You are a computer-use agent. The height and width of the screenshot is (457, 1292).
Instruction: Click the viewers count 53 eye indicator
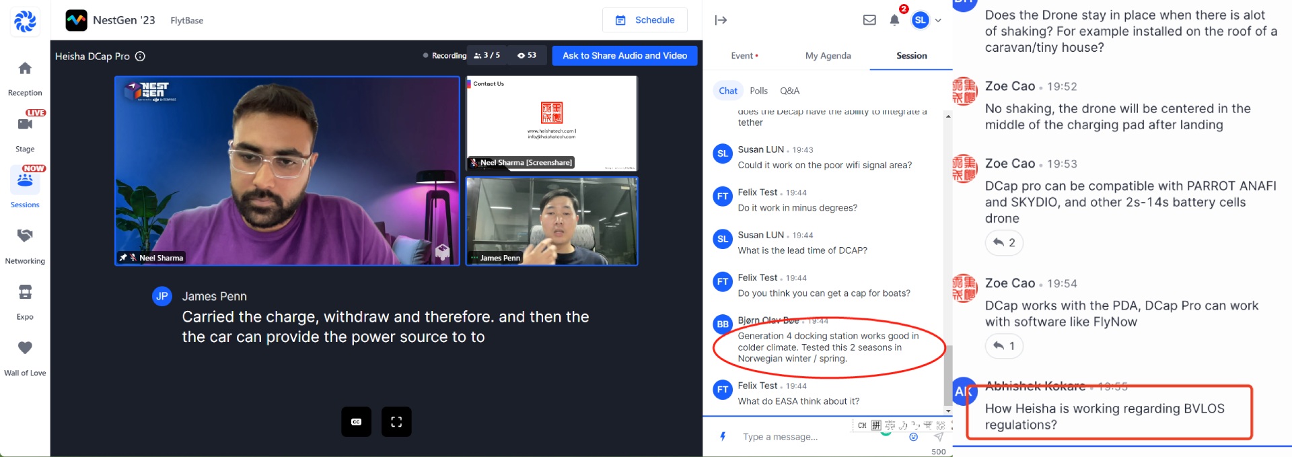pyautogui.click(x=527, y=56)
